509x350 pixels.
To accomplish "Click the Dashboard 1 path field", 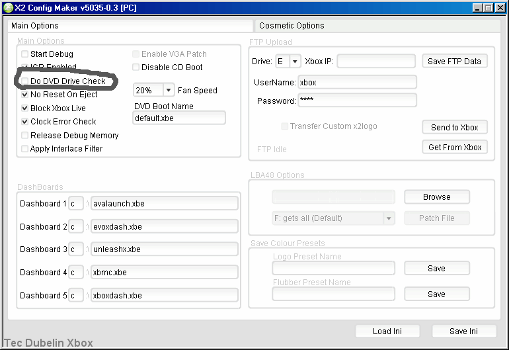I will (x=164, y=204).
